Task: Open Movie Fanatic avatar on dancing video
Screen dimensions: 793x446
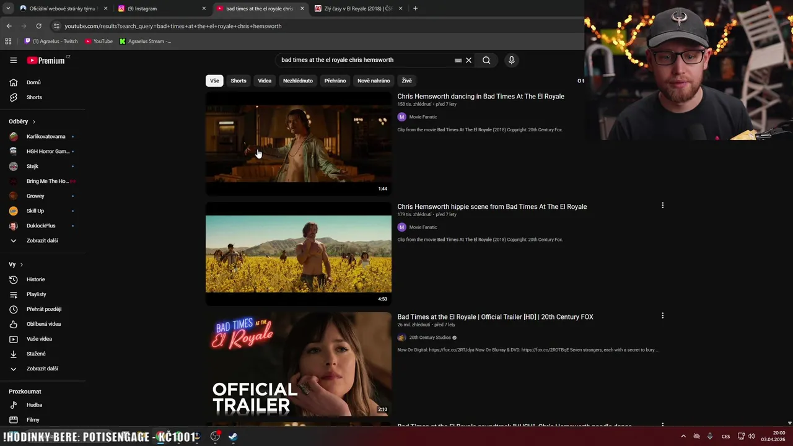Action: coord(401,117)
